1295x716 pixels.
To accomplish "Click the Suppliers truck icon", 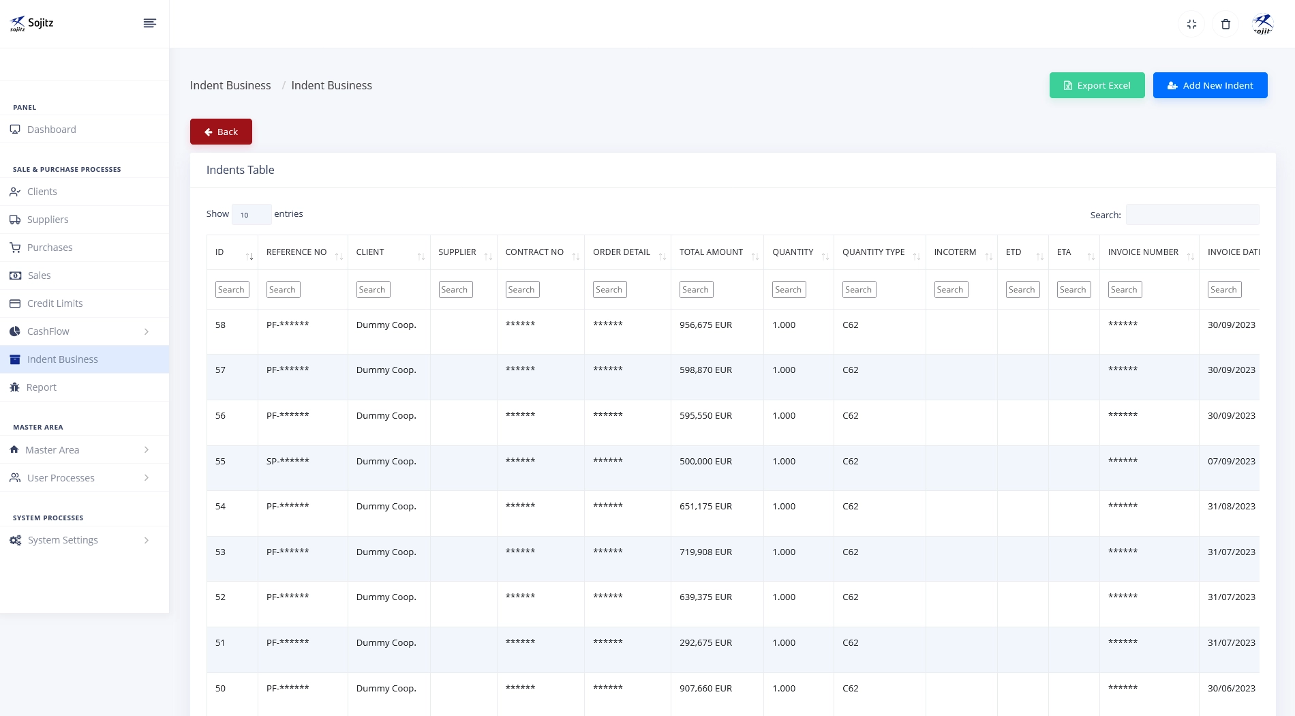I will coord(15,220).
